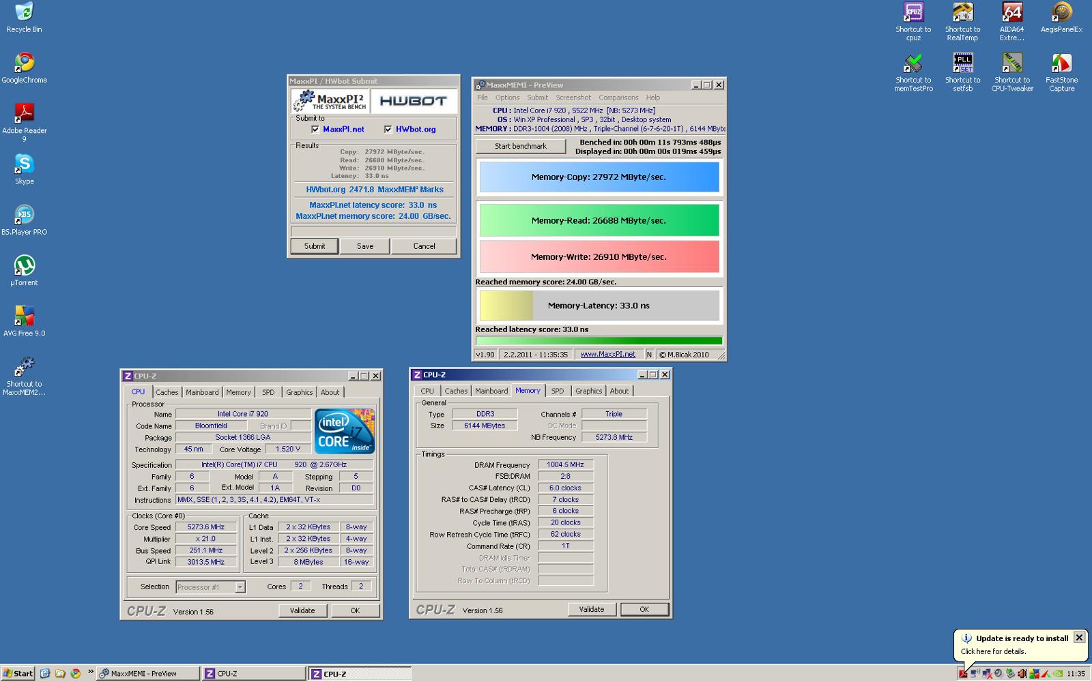The width and height of the screenshot is (1092, 682).
Task: Click the DRAM Frequency 1004.5 MHz field
Action: 566,464
